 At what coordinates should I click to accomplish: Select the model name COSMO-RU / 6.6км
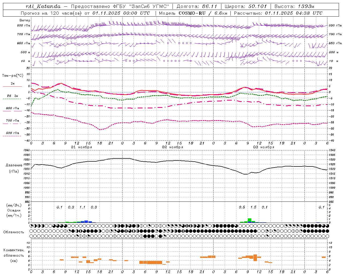[x=203, y=13]
